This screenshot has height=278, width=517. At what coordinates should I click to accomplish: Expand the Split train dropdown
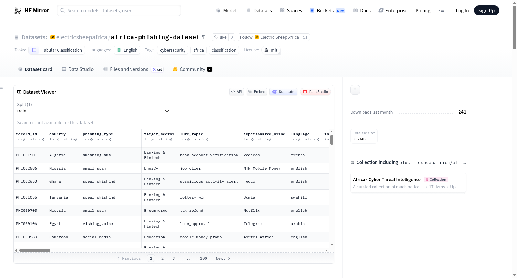coord(93,108)
